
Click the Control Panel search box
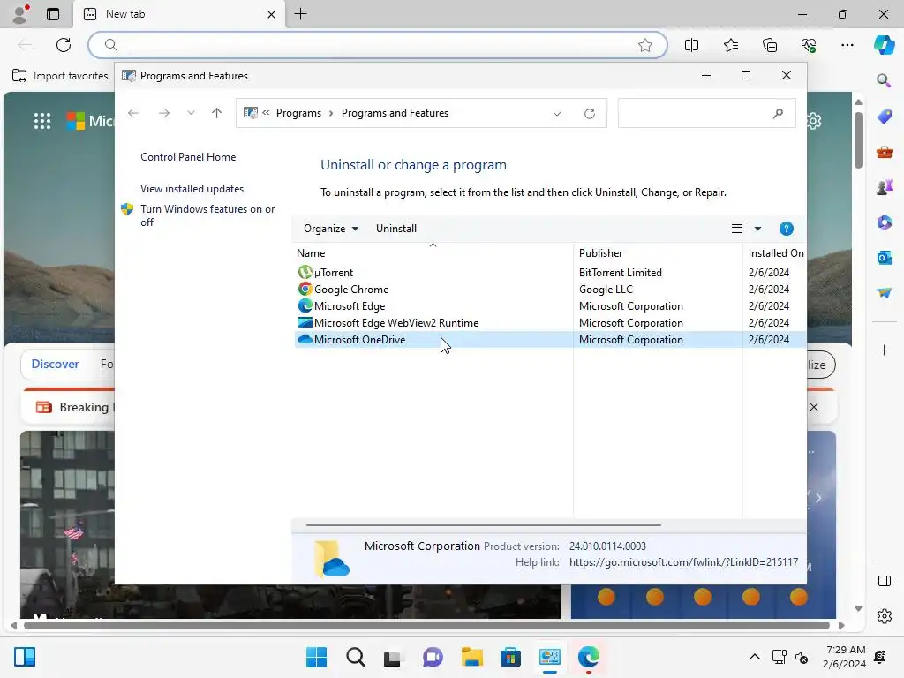point(706,113)
